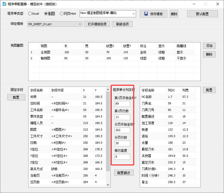The image size is (224, 193).
Task: Click the floppy disk icon on 保存模板
Action: [x=146, y=14]
